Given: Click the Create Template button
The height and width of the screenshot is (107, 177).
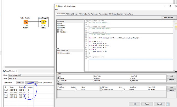Looking at the screenshot, I should 169,17.
